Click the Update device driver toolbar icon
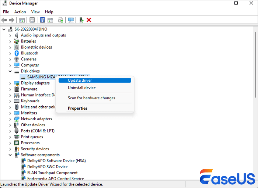This screenshot has width=258, height=188. [x=60, y=20]
